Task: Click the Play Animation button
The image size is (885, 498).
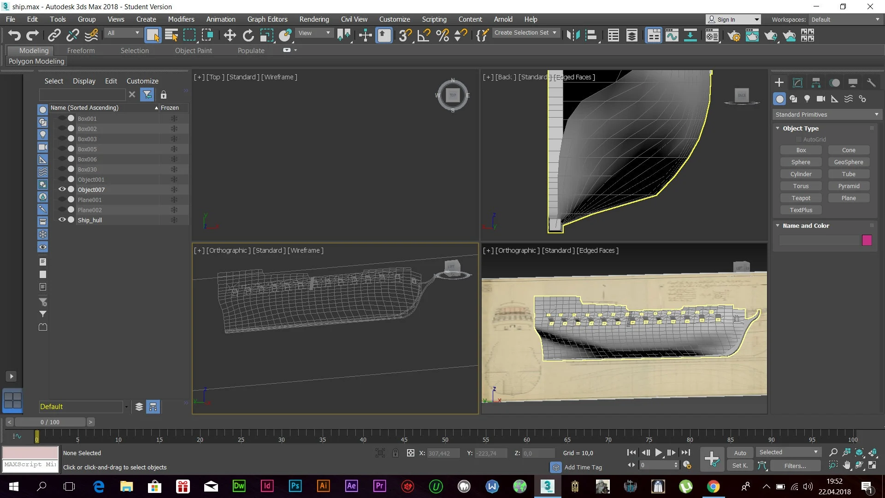Action: [658, 453]
